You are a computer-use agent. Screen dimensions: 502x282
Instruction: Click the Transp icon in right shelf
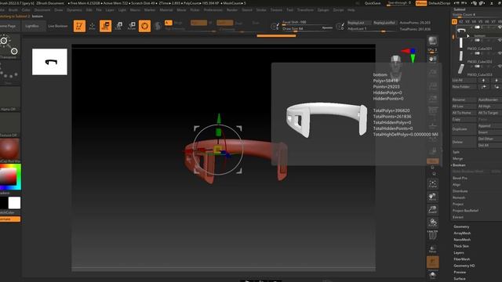click(x=432, y=249)
